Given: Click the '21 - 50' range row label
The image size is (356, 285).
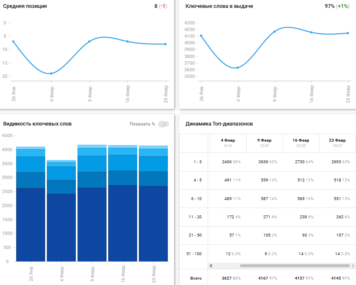Looking at the screenshot, I should pyautogui.click(x=195, y=235).
